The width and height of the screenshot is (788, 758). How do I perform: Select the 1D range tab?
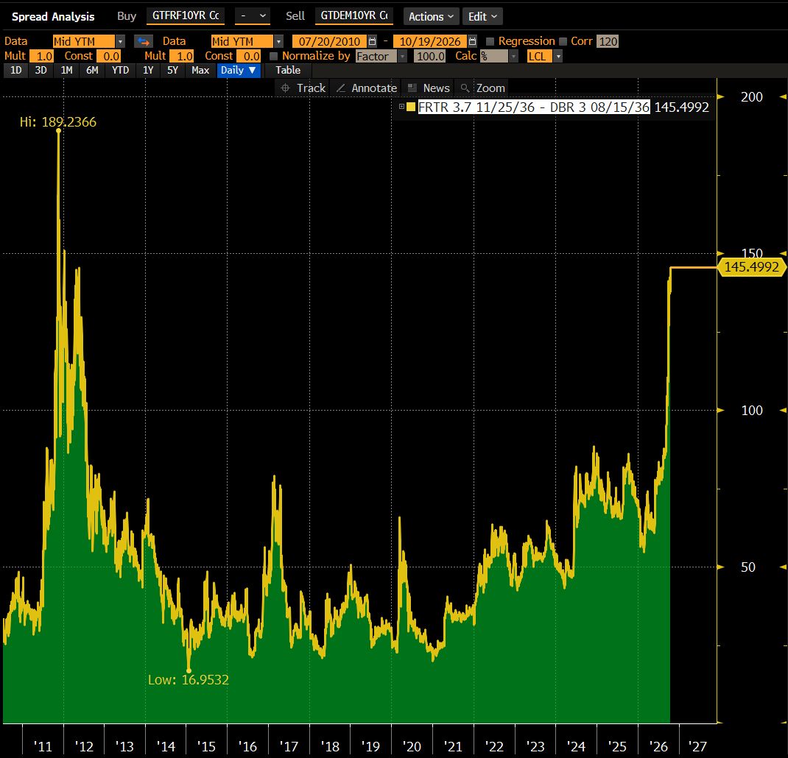tap(16, 71)
